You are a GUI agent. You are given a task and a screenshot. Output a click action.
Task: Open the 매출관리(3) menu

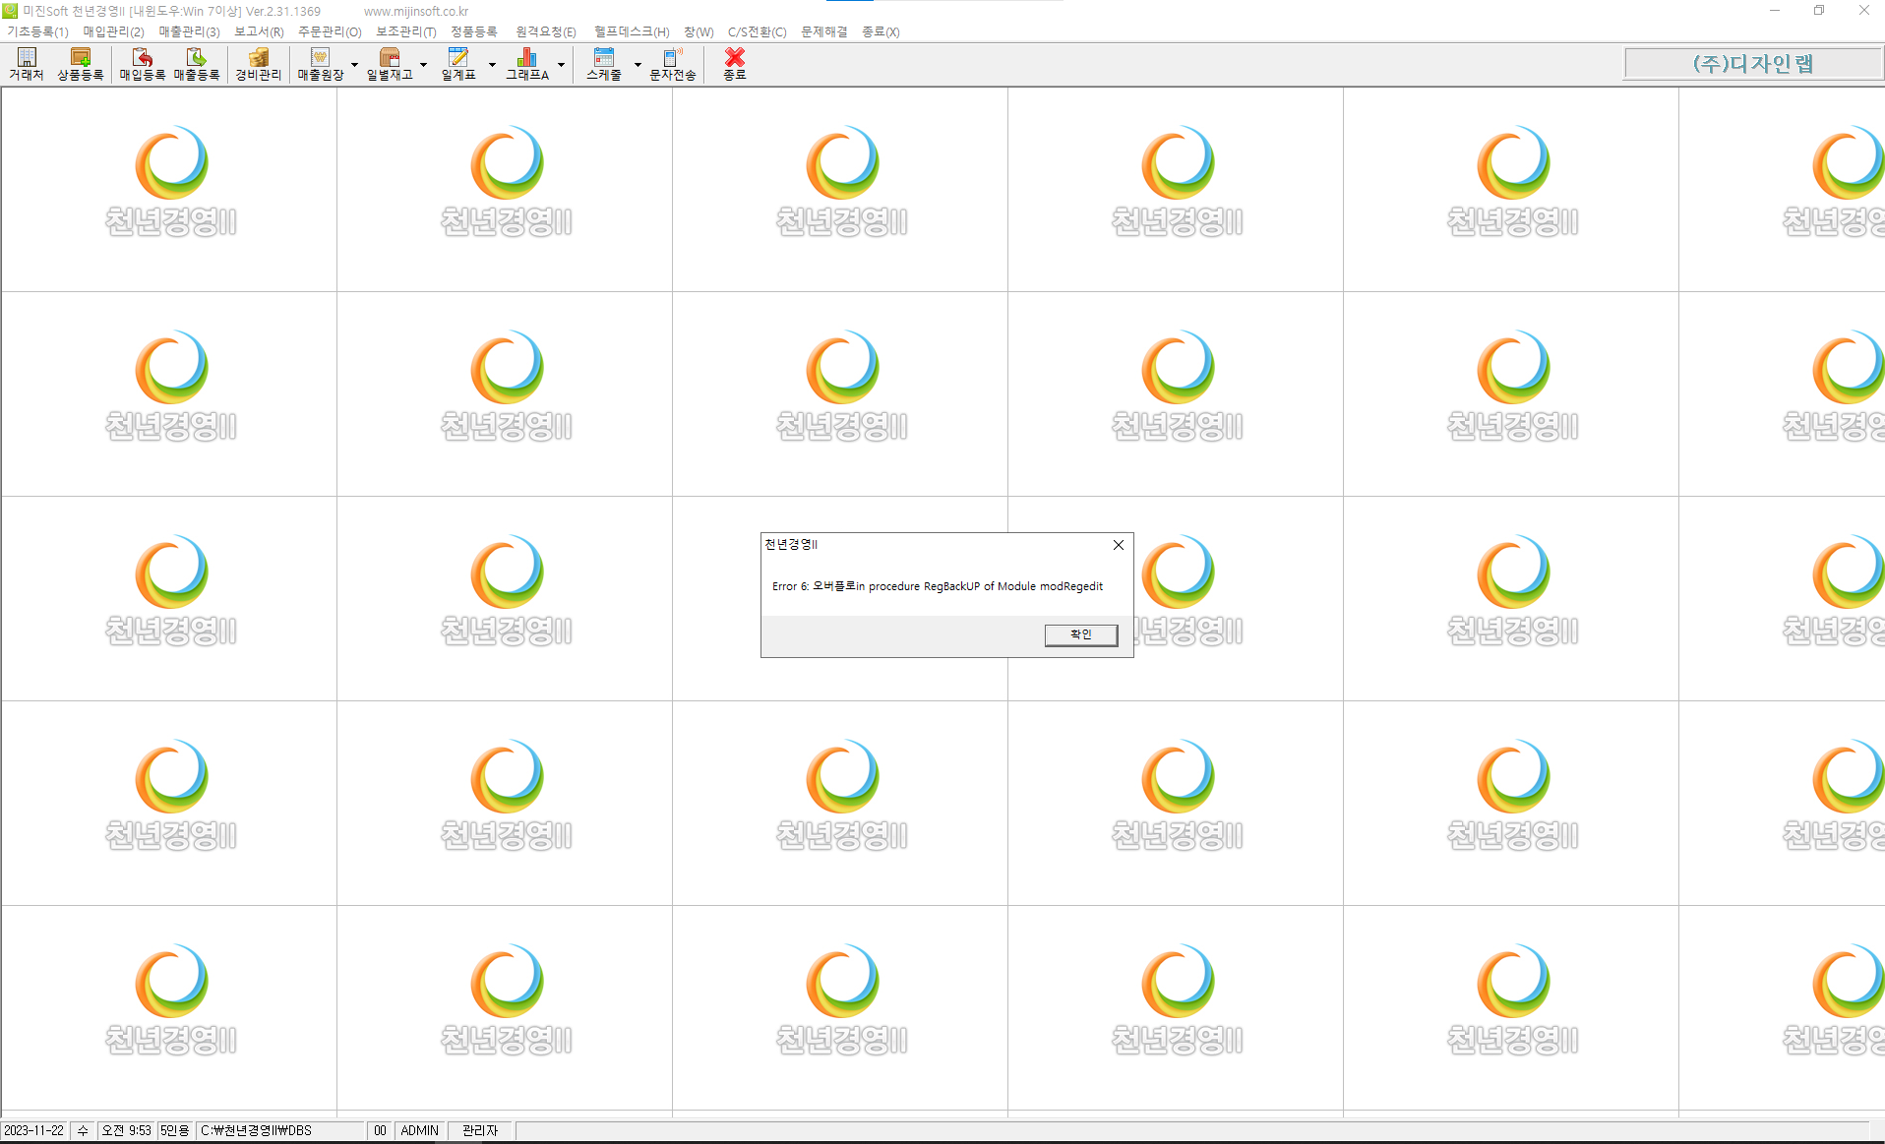click(189, 31)
